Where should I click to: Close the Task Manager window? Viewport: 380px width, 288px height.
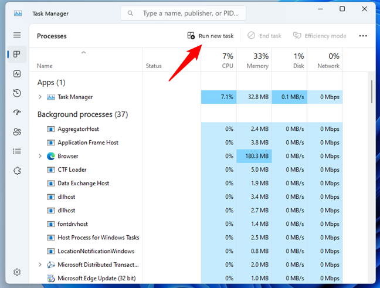pyautogui.click(x=364, y=9)
